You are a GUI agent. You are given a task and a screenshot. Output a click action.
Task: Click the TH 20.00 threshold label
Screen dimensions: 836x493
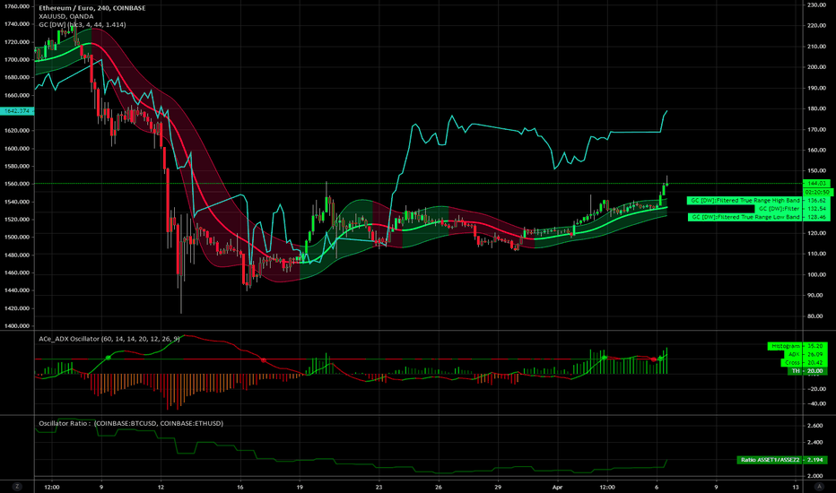coord(807,370)
